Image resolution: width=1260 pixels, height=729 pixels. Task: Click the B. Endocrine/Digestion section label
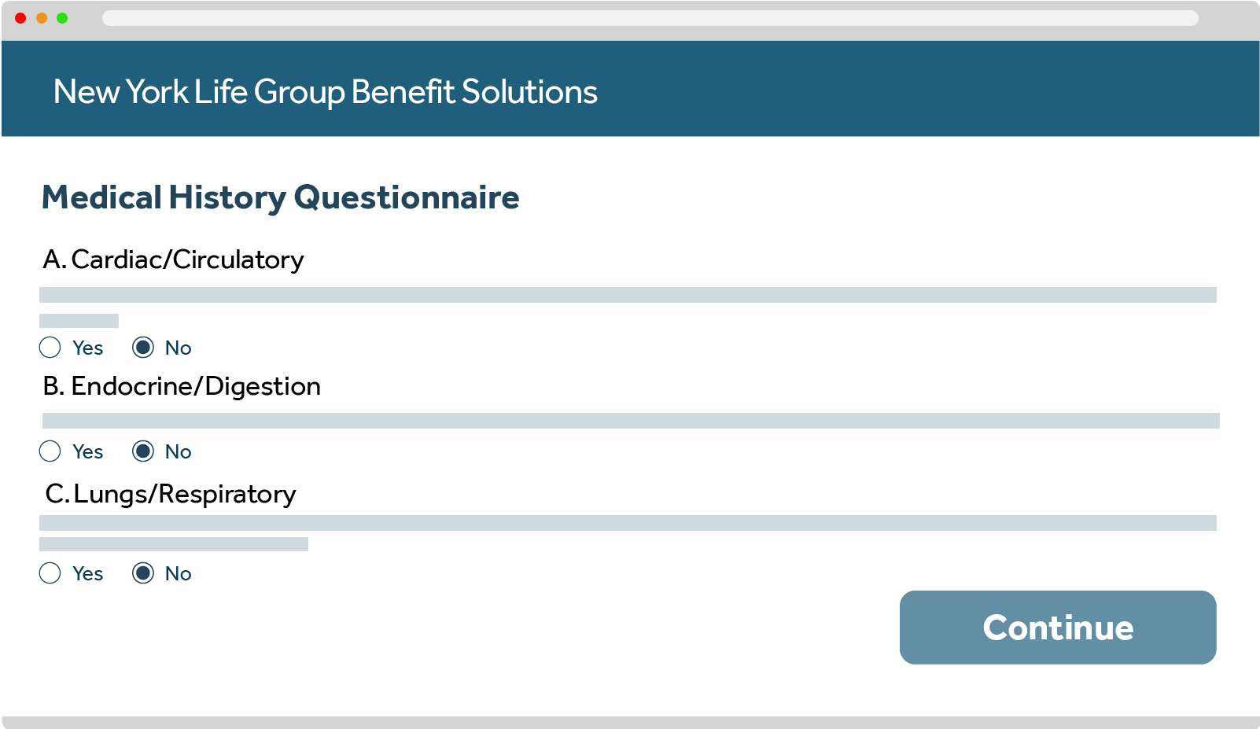pyautogui.click(x=182, y=386)
